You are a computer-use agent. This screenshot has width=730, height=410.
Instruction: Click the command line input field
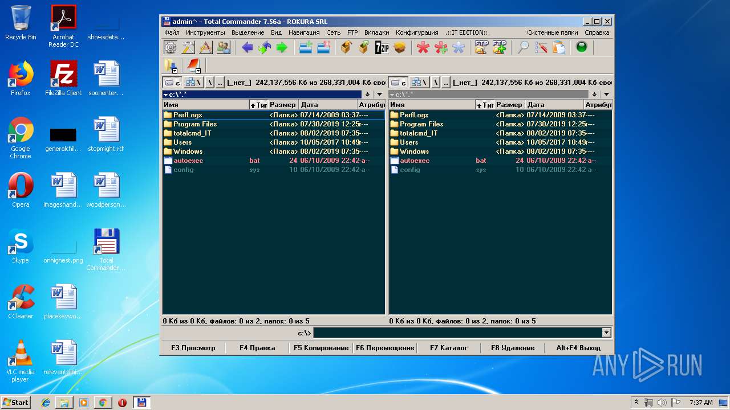[459, 333]
